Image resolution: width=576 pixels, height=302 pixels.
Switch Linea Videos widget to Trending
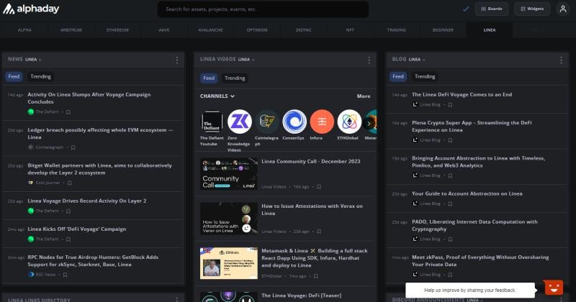(235, 78)
